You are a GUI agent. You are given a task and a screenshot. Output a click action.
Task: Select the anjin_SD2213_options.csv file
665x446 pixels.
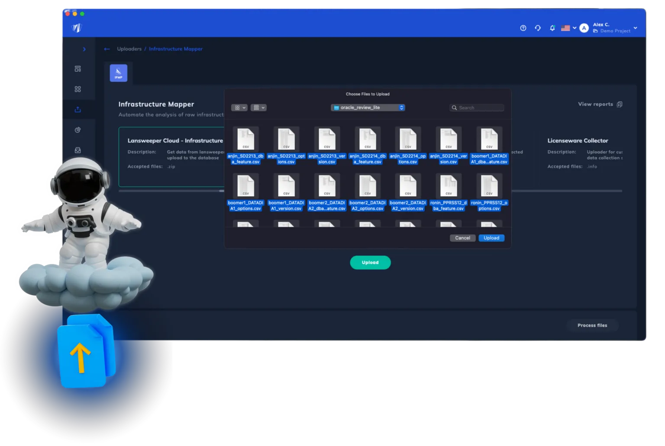tap(286, 146)
